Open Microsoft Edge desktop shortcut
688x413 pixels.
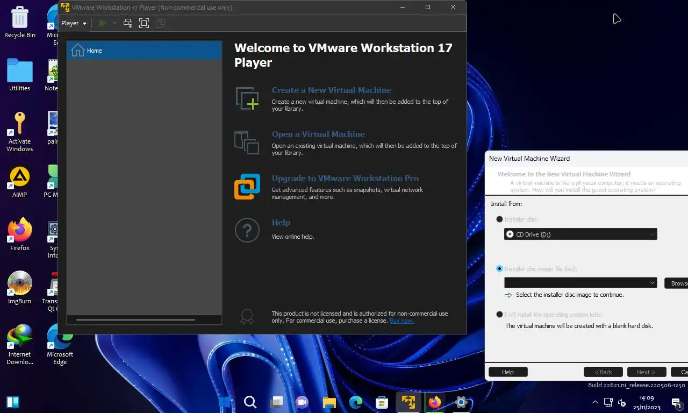60,345
